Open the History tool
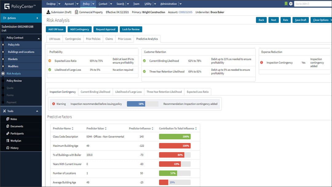 click(14, 147)
